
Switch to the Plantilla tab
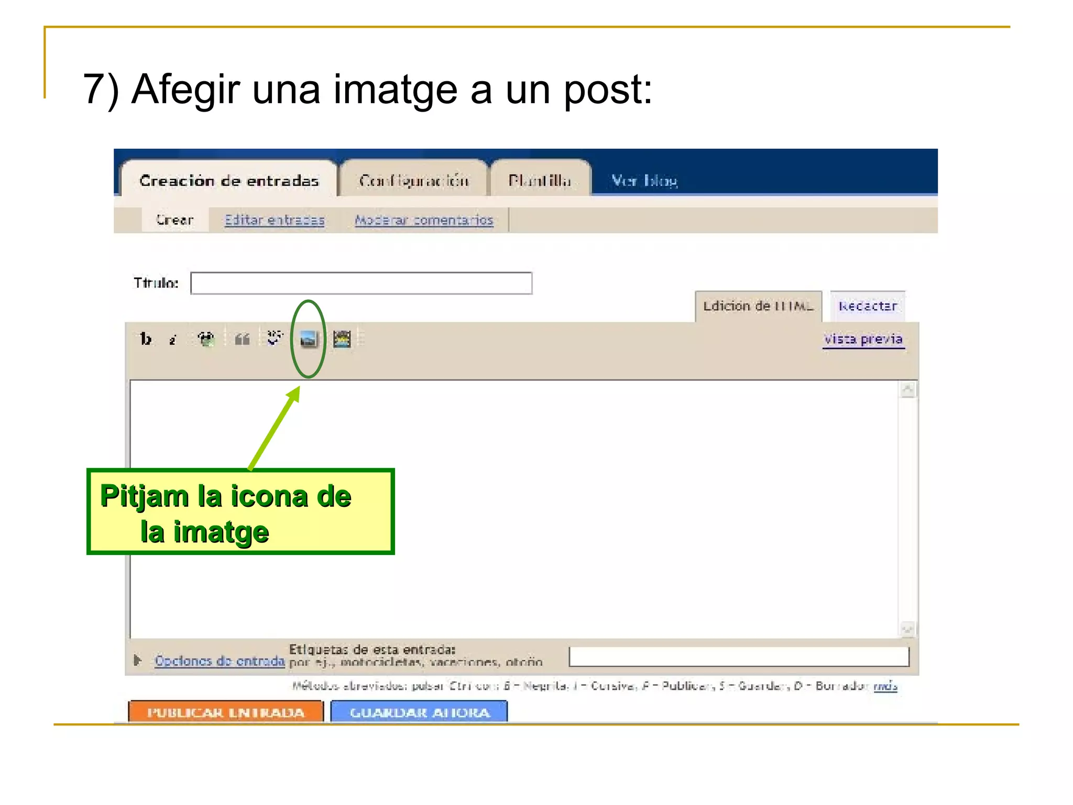(x=540, y=180)
